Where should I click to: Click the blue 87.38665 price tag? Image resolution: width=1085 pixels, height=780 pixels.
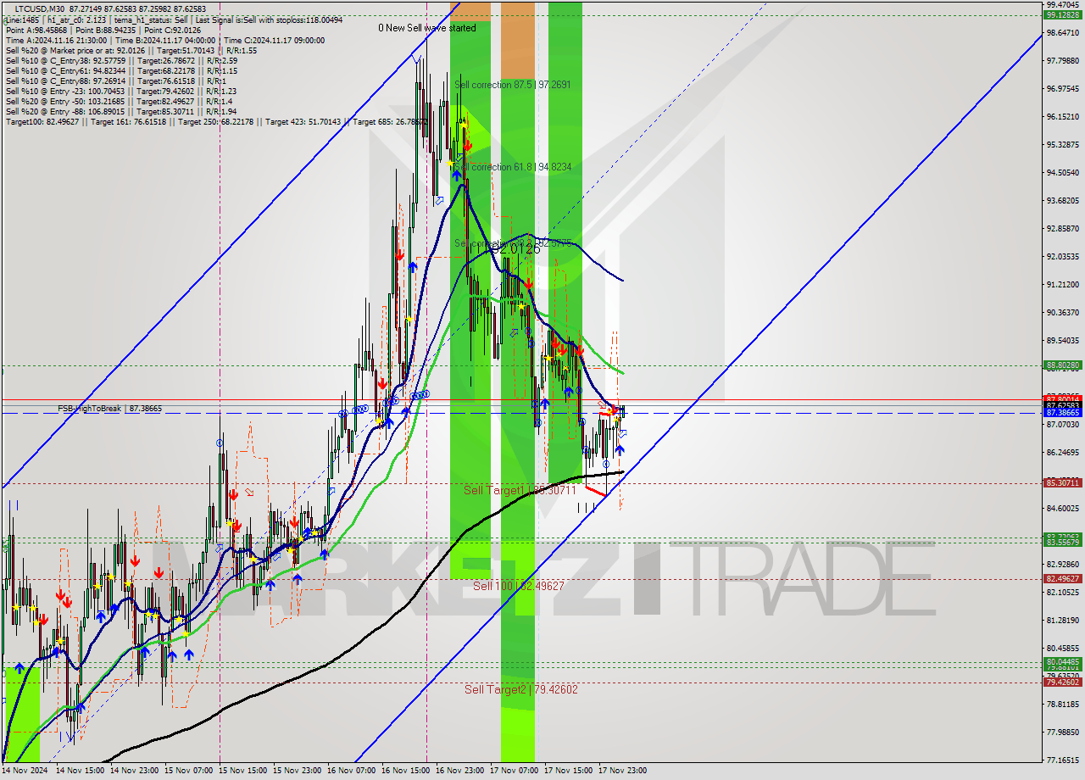[x=1063, y=413]
